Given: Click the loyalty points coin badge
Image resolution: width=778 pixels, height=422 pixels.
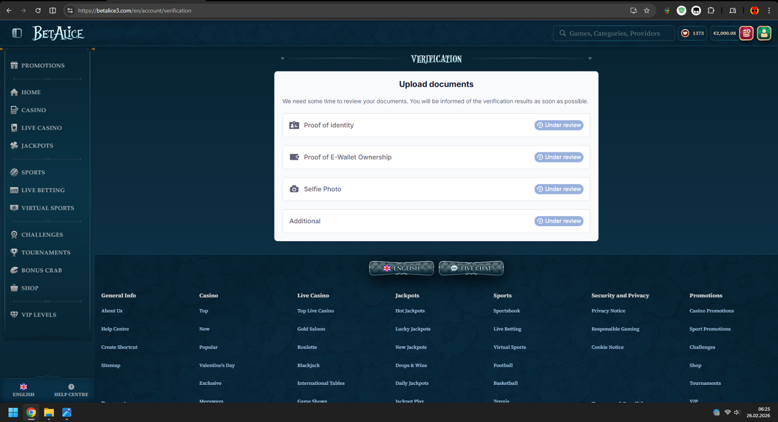Looking at the screenshot, I should pos(692,33).
